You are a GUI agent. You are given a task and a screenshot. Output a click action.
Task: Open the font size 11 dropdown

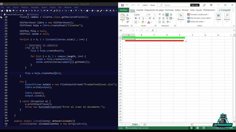155,15
